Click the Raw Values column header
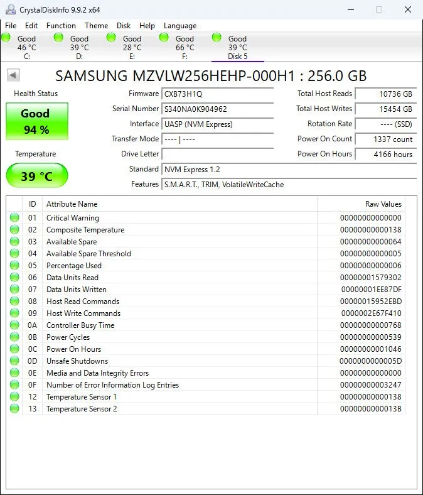This screenshot has width=423, height=495. tap(361, 204)
